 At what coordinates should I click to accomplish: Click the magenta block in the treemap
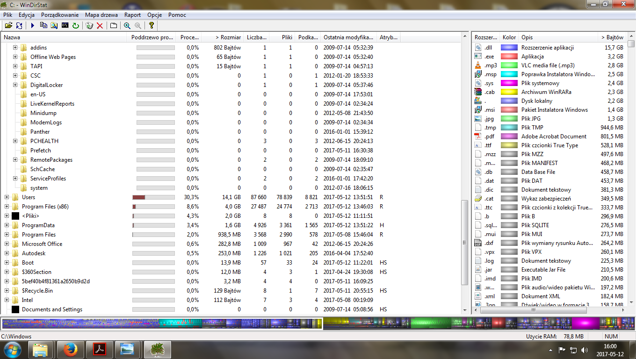coord(585,323)
